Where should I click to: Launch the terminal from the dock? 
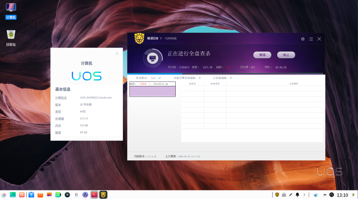pyautogui.click(x=94, y=195)
